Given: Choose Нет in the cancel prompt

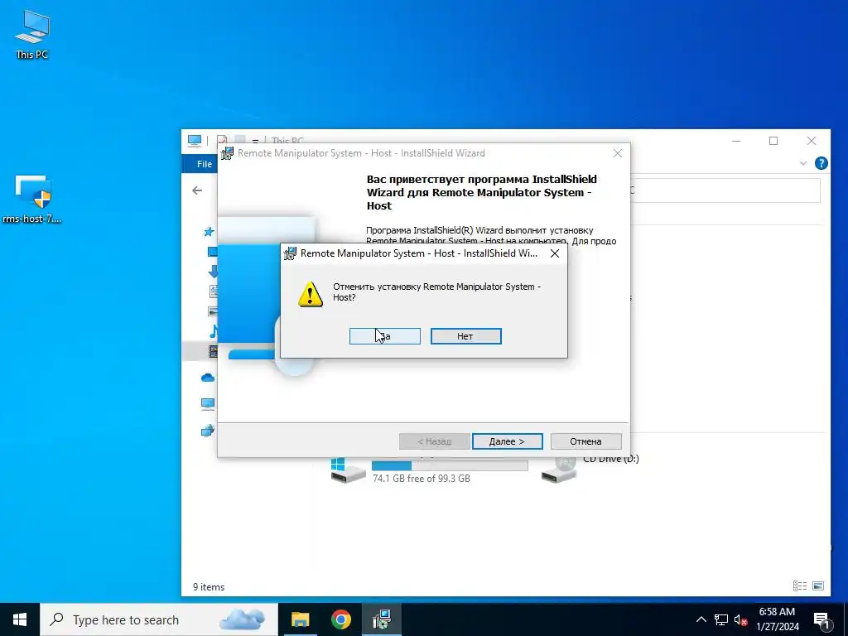Looking at the screenshot, I should [x=465, y=336].
